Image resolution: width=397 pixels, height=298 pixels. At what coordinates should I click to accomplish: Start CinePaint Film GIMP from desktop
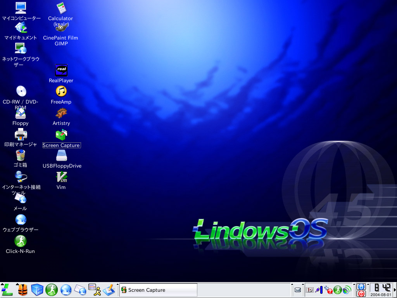click(x=61, y=28)
